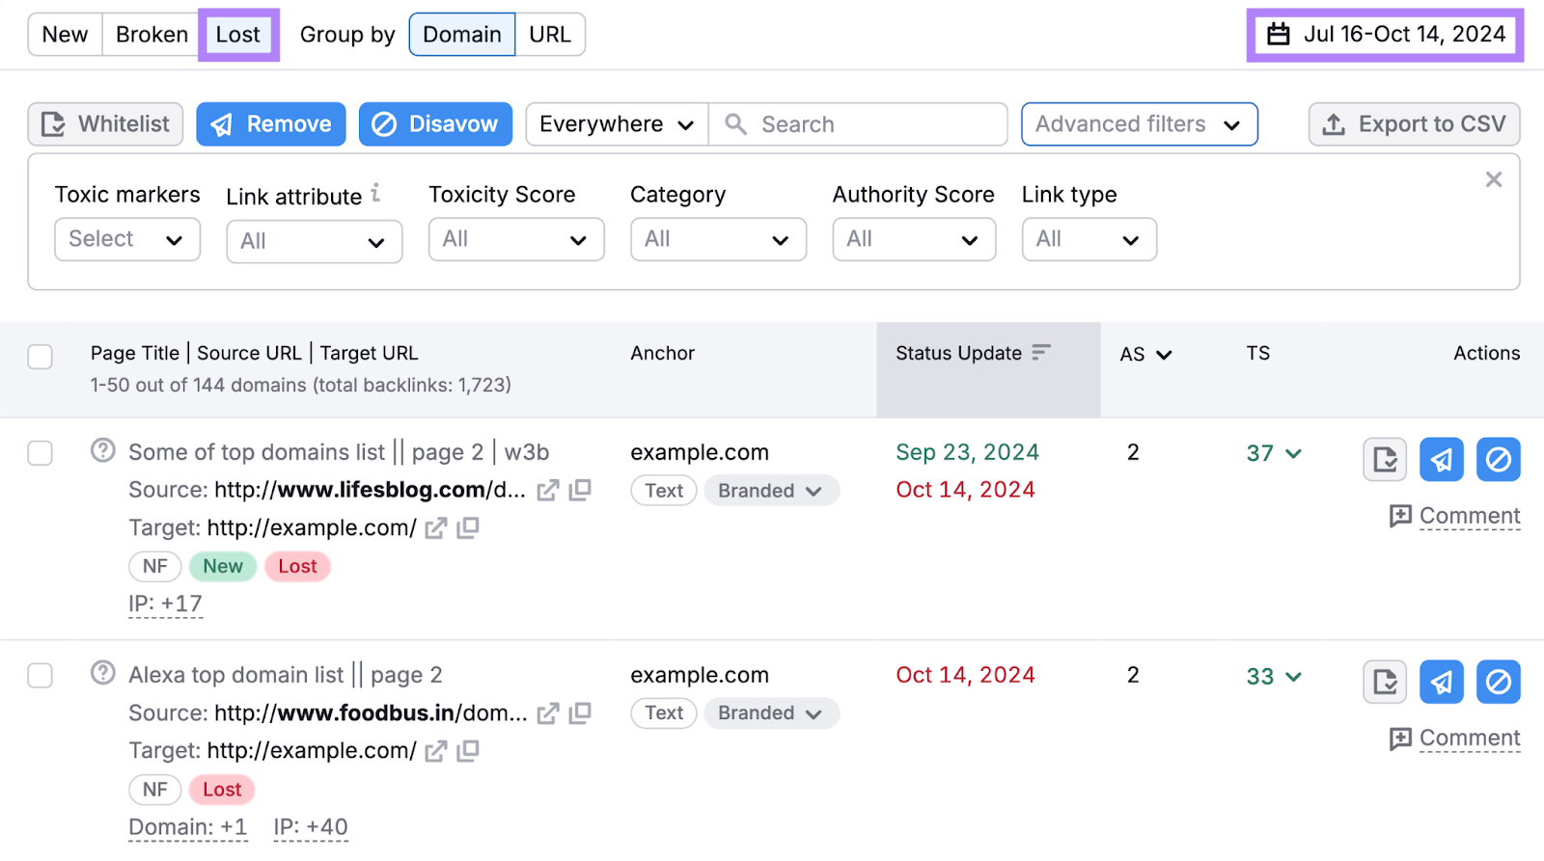Click whitelist icon for lifesblog.com row

point(1385,459)
